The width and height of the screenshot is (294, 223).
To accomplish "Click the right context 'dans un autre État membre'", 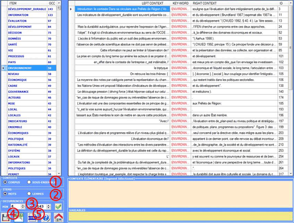I will click(210, 115).
